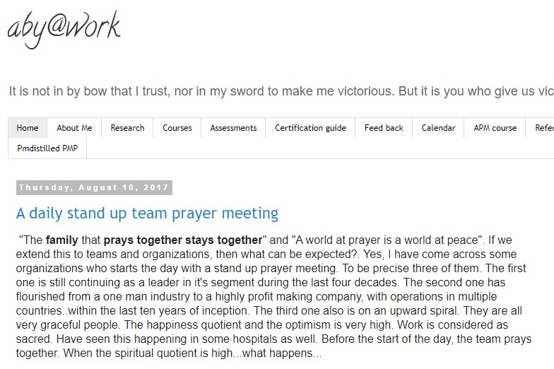Open the APM course tab

(495, 128)
